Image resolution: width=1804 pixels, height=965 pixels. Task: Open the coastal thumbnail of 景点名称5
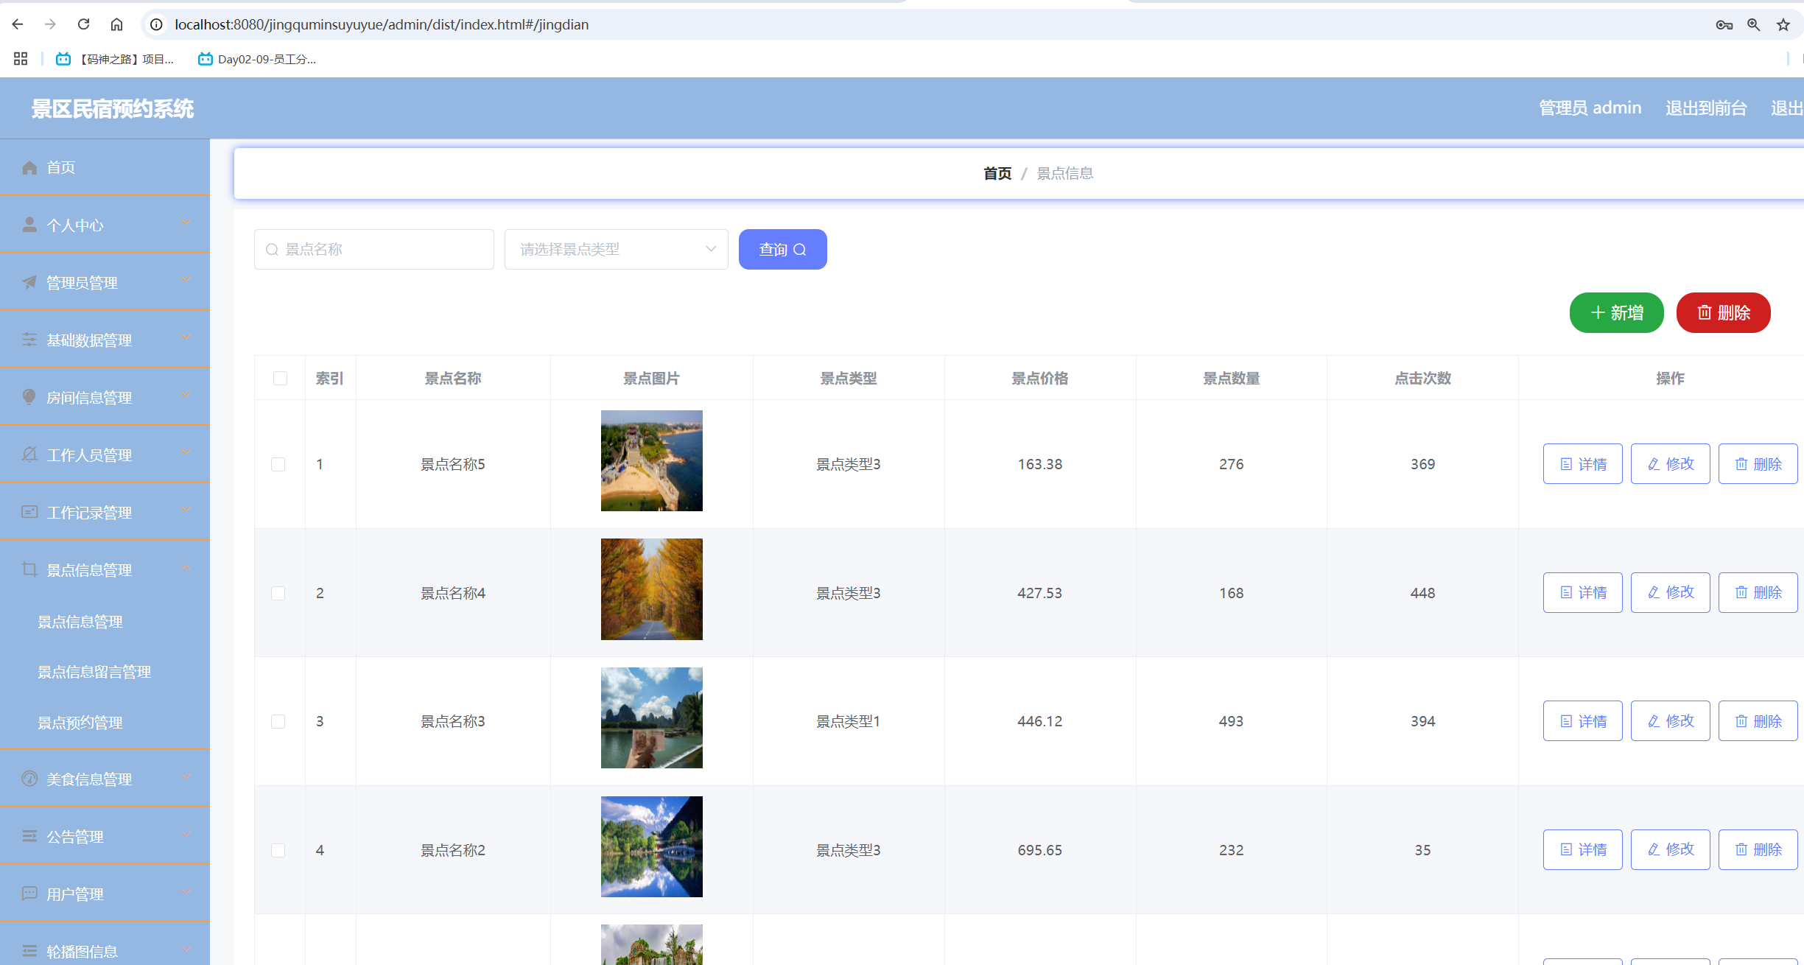pos(651,460)
